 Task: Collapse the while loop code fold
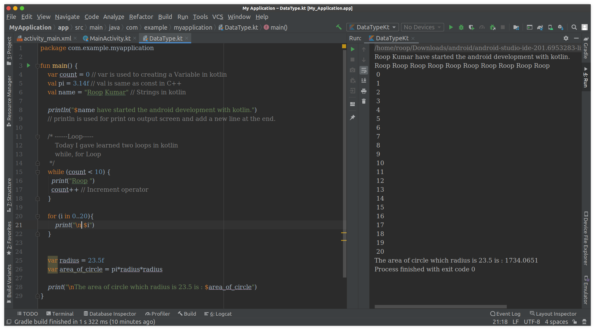point(38,172)
